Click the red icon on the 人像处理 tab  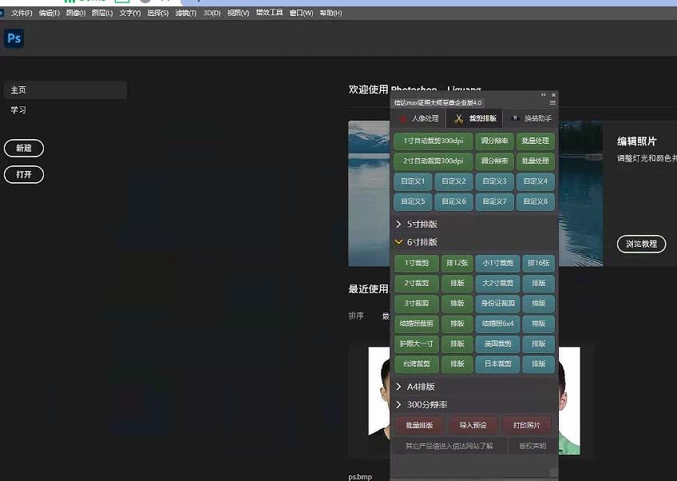tap(404, 118)
